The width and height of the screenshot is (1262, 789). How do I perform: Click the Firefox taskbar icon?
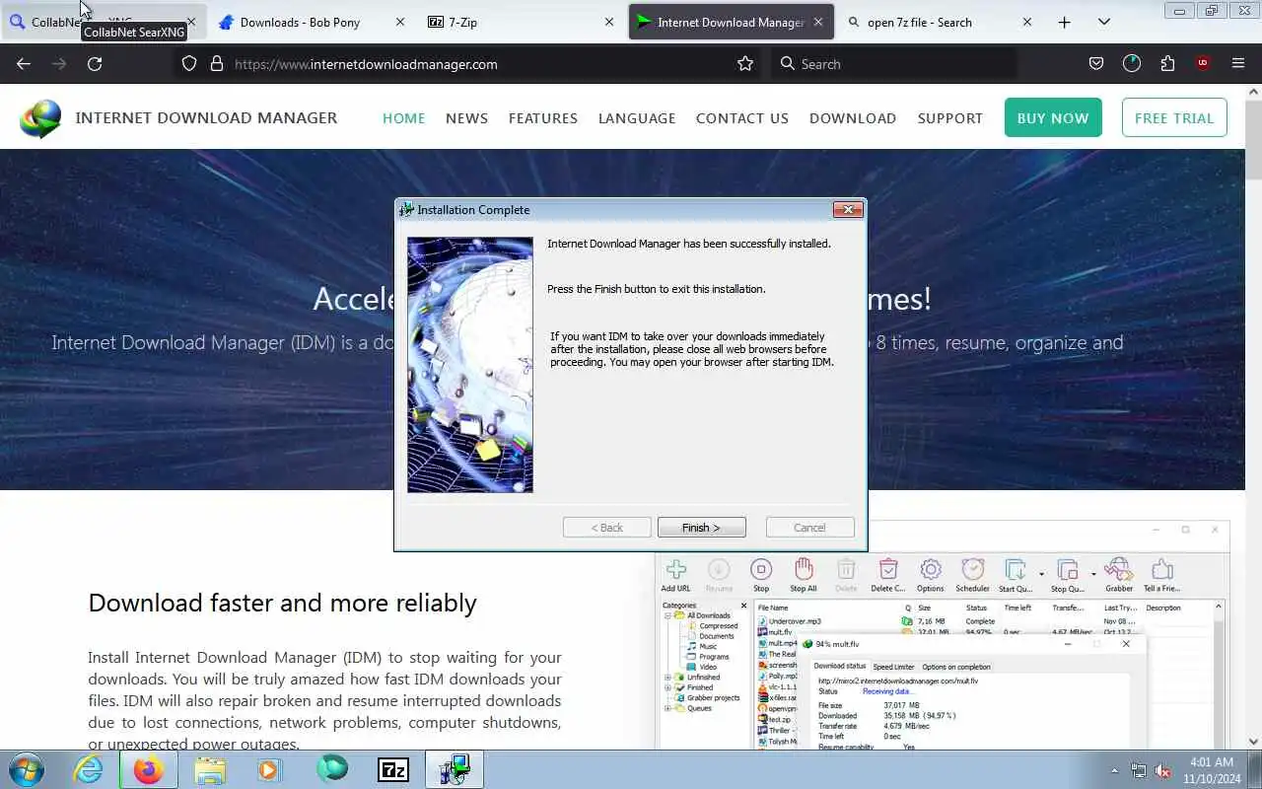(149, 769)
